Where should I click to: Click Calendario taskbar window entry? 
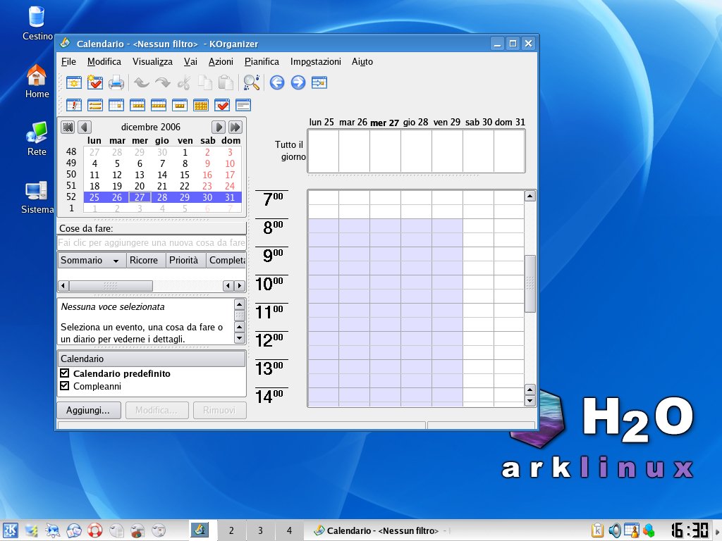pyautogui.click(x=379, y=530)
